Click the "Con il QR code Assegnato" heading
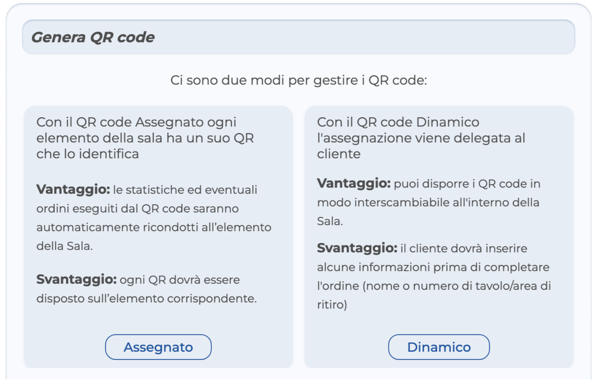The image size is (596, 385). pos(136,122)
